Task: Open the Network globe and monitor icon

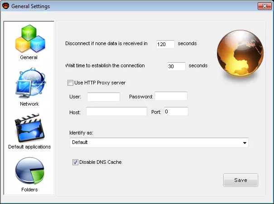Action: pyautogui.click(x=31, y=83)
